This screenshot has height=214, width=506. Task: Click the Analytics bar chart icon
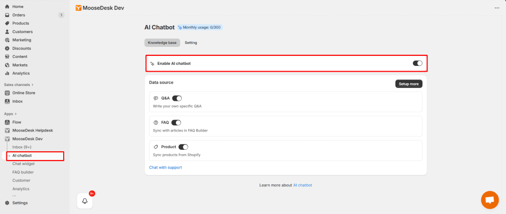click(7, 73)
